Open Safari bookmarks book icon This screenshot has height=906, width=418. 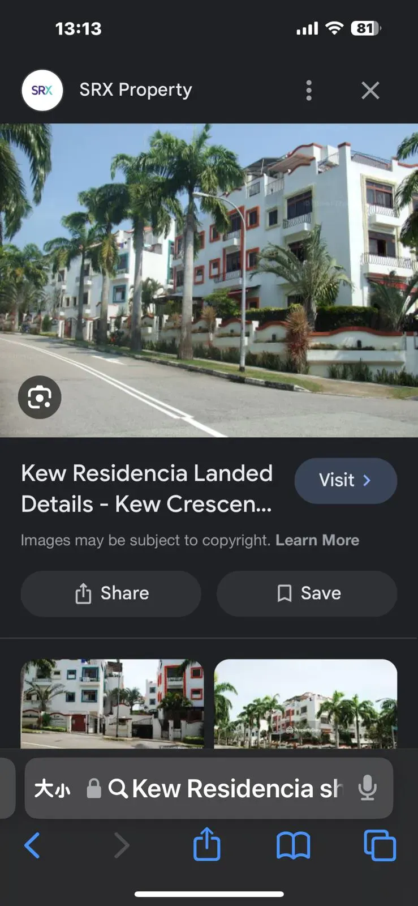point(293,845)
